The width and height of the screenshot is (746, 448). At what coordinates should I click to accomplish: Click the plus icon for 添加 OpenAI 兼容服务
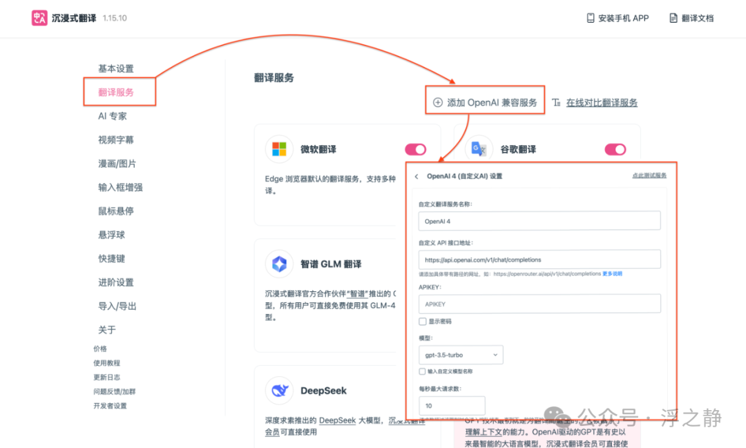click(438, 102)
